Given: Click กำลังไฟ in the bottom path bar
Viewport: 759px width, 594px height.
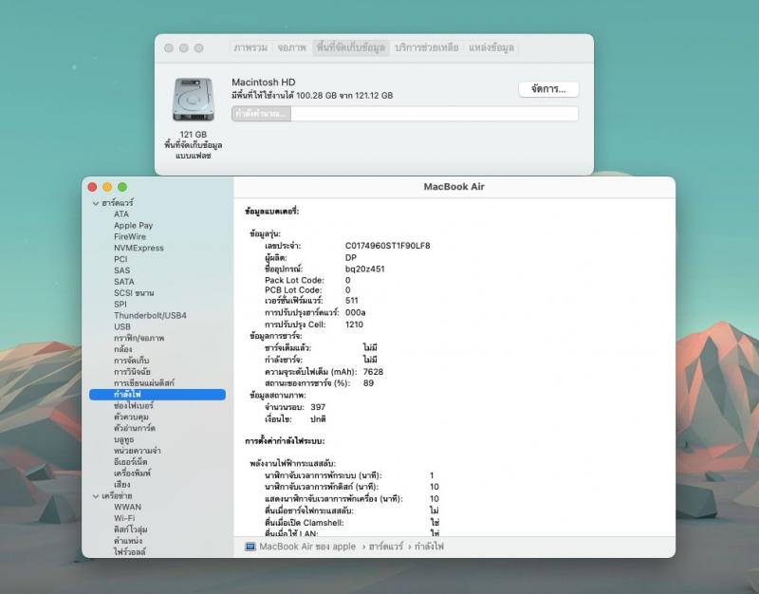Looking at the screenshot, I should pyautogui.click(x=429, y=547).
